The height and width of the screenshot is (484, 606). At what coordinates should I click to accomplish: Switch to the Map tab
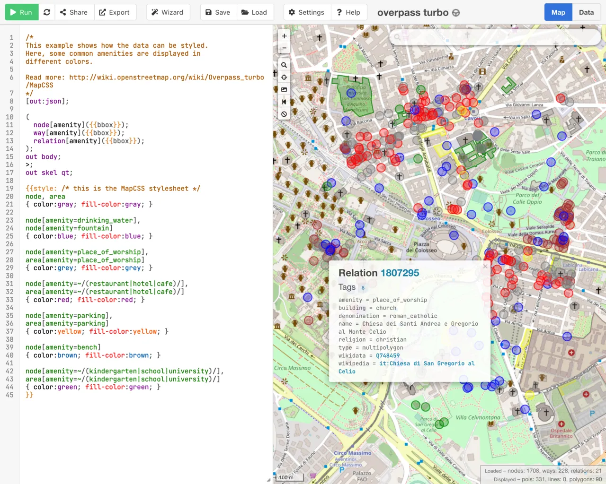click(x=558, y=12)
